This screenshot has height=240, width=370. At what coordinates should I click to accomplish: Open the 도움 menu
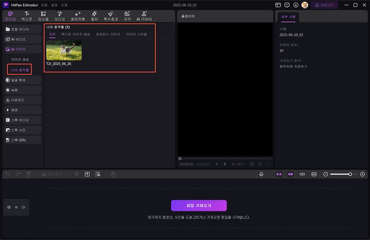(64, 5)
